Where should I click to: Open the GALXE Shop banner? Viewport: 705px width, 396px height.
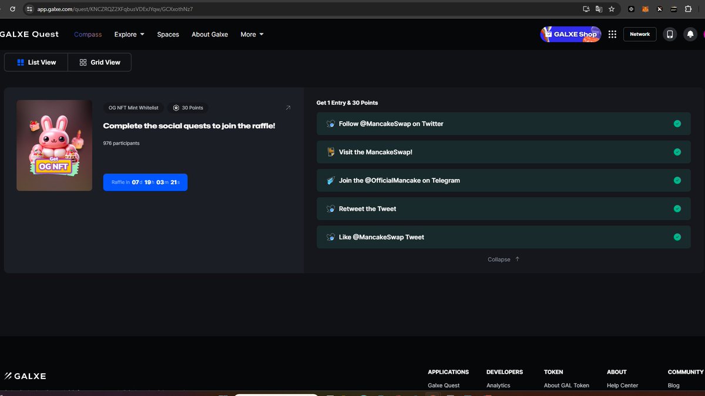(x=570, y=34)
